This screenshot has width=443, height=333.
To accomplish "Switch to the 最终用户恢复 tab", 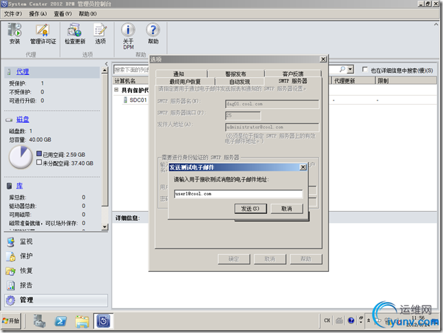I will point(185,82).
